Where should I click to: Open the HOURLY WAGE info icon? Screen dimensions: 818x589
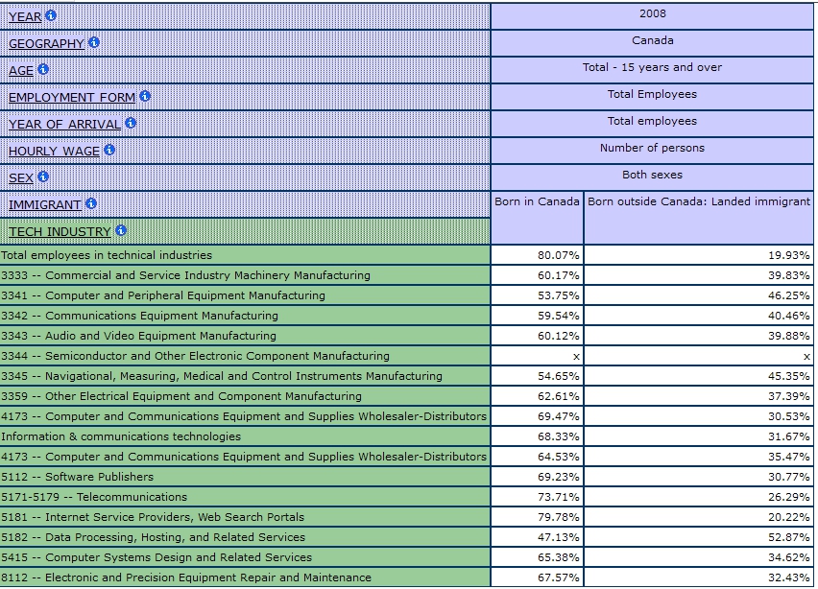108,150
